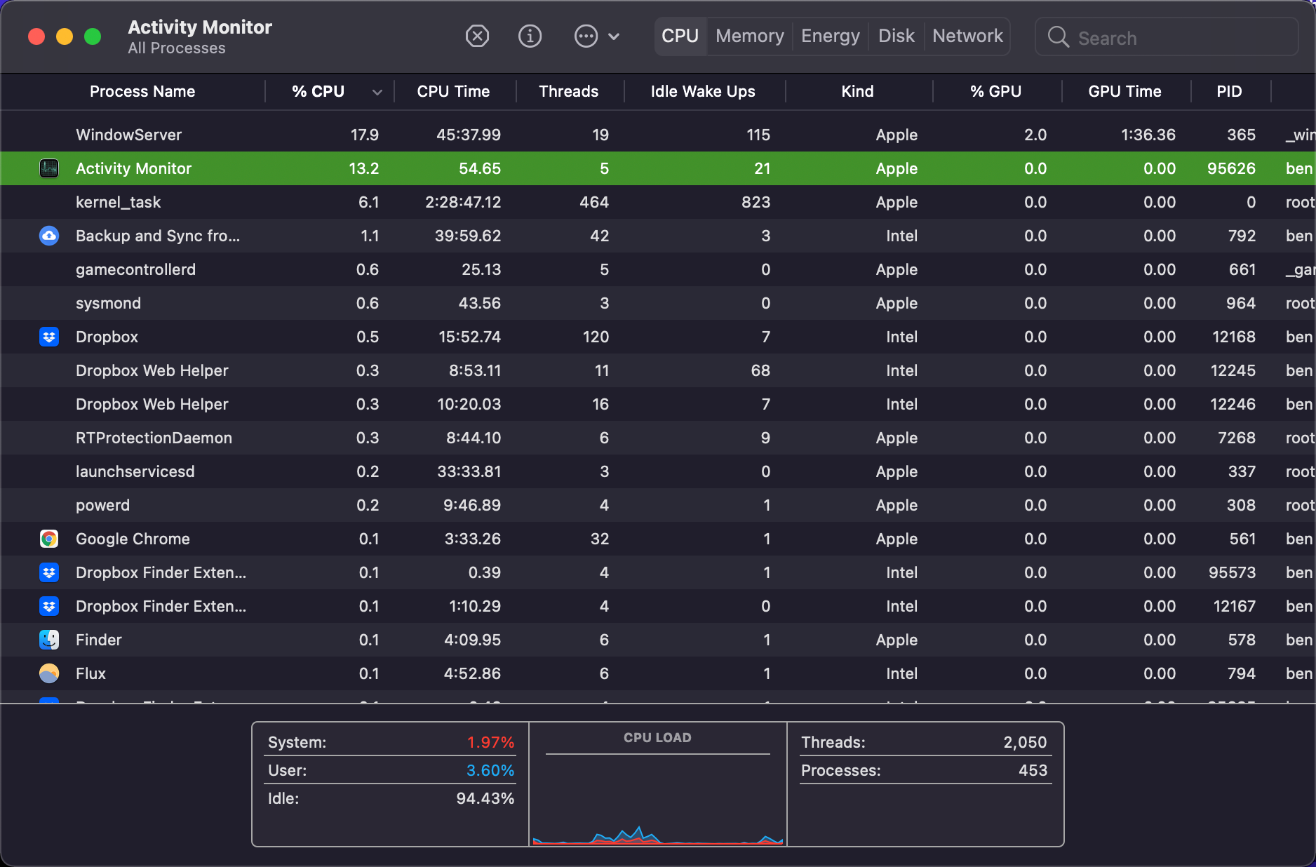1316x867 pixels.
Task: Switch to the Memory tab
Action: click(x=748, y=36)
